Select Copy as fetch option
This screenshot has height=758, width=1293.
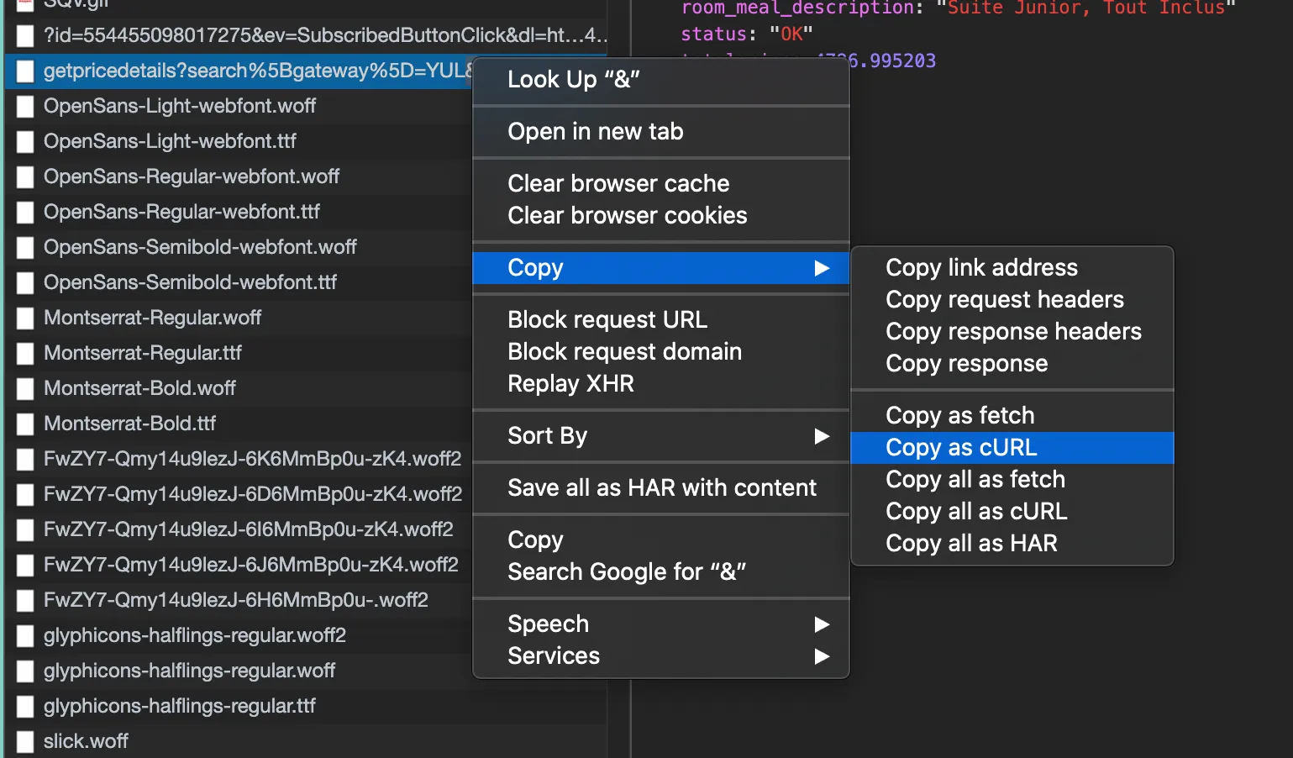coord(1012,416)
